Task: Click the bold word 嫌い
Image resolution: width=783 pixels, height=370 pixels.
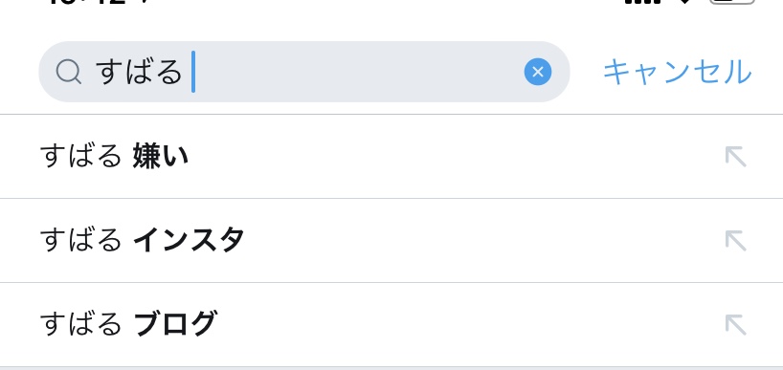Action: [x=161, y=157]
